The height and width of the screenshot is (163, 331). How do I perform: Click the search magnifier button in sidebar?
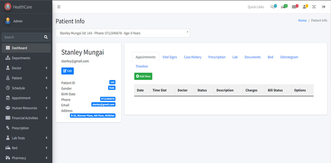[x=46, y=37]
